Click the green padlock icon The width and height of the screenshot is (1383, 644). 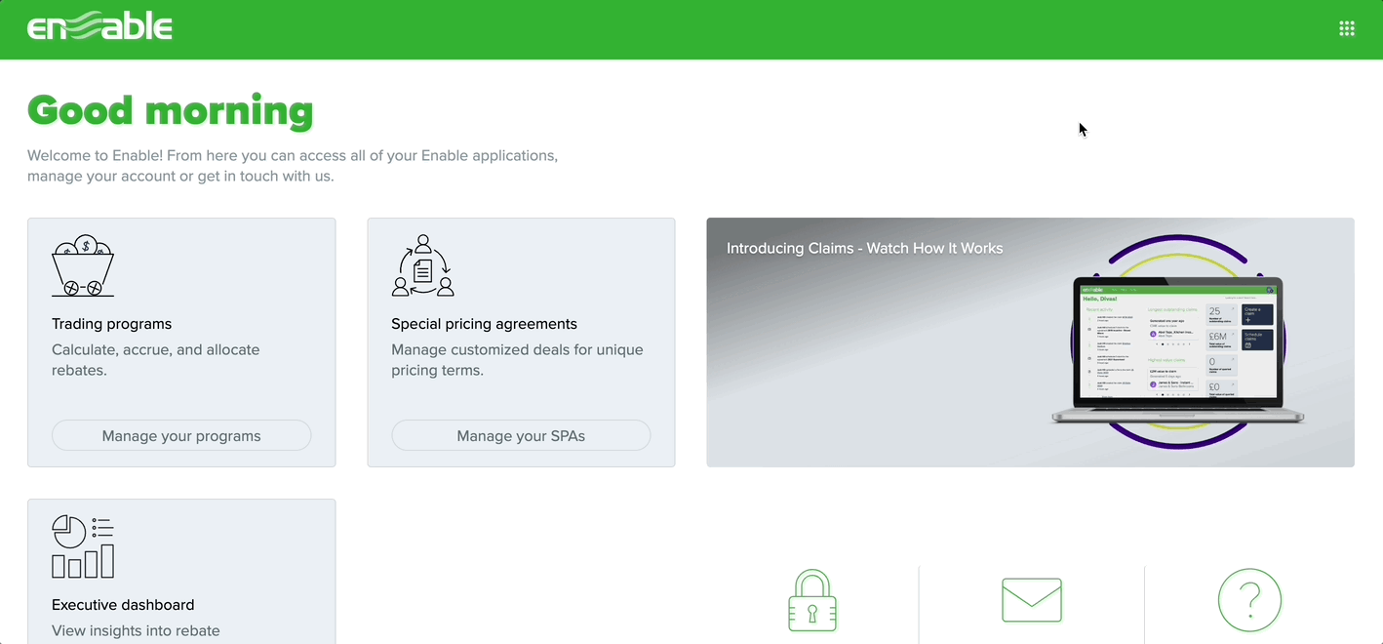coord(812,600)
